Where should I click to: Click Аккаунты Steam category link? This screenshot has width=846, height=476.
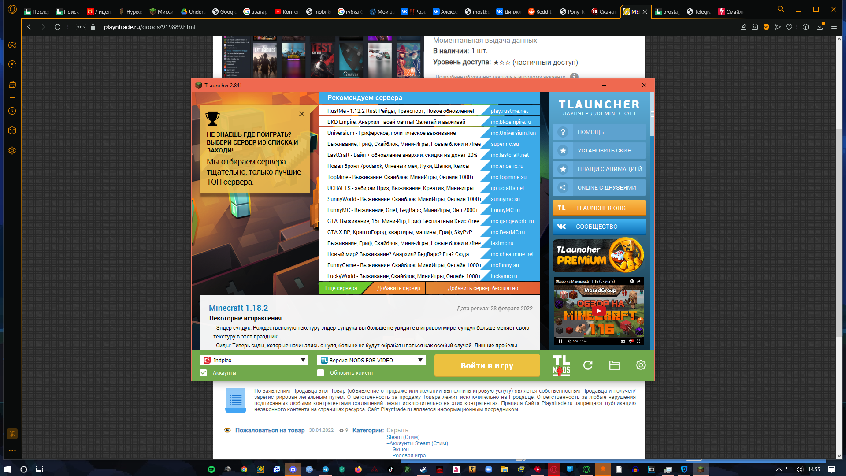418,443
